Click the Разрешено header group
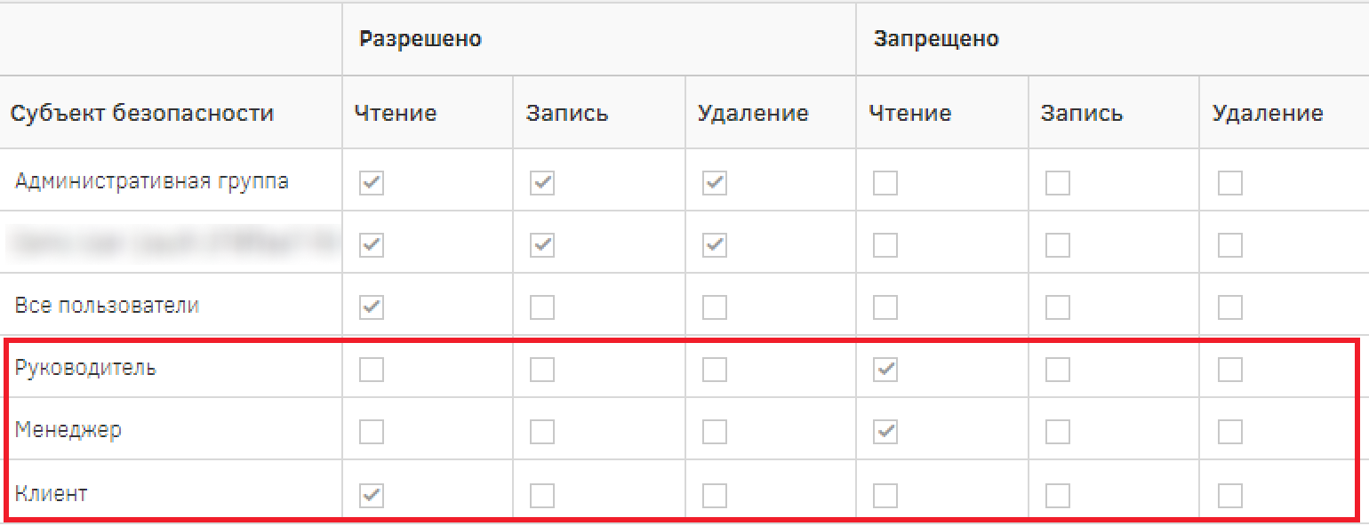This screenshot has width=1369, height=526. pos(420,39)
